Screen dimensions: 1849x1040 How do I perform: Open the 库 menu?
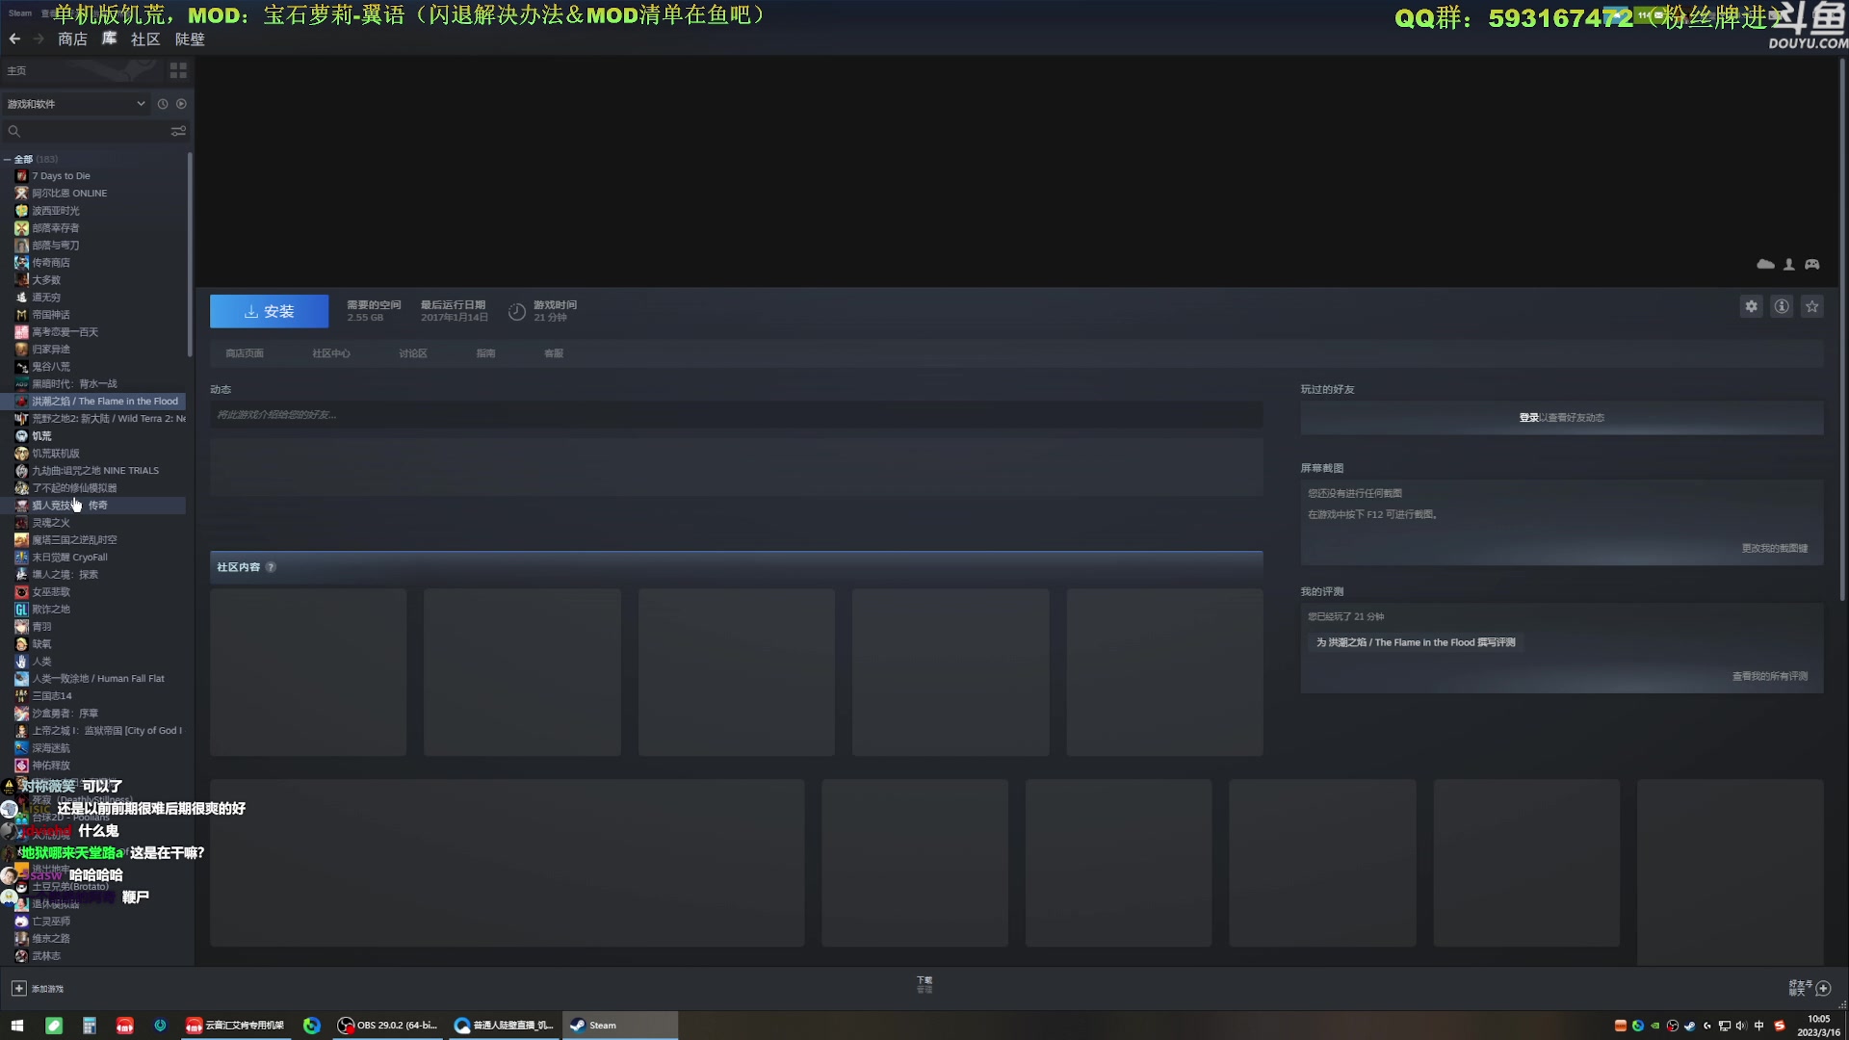tap(110, 39)
